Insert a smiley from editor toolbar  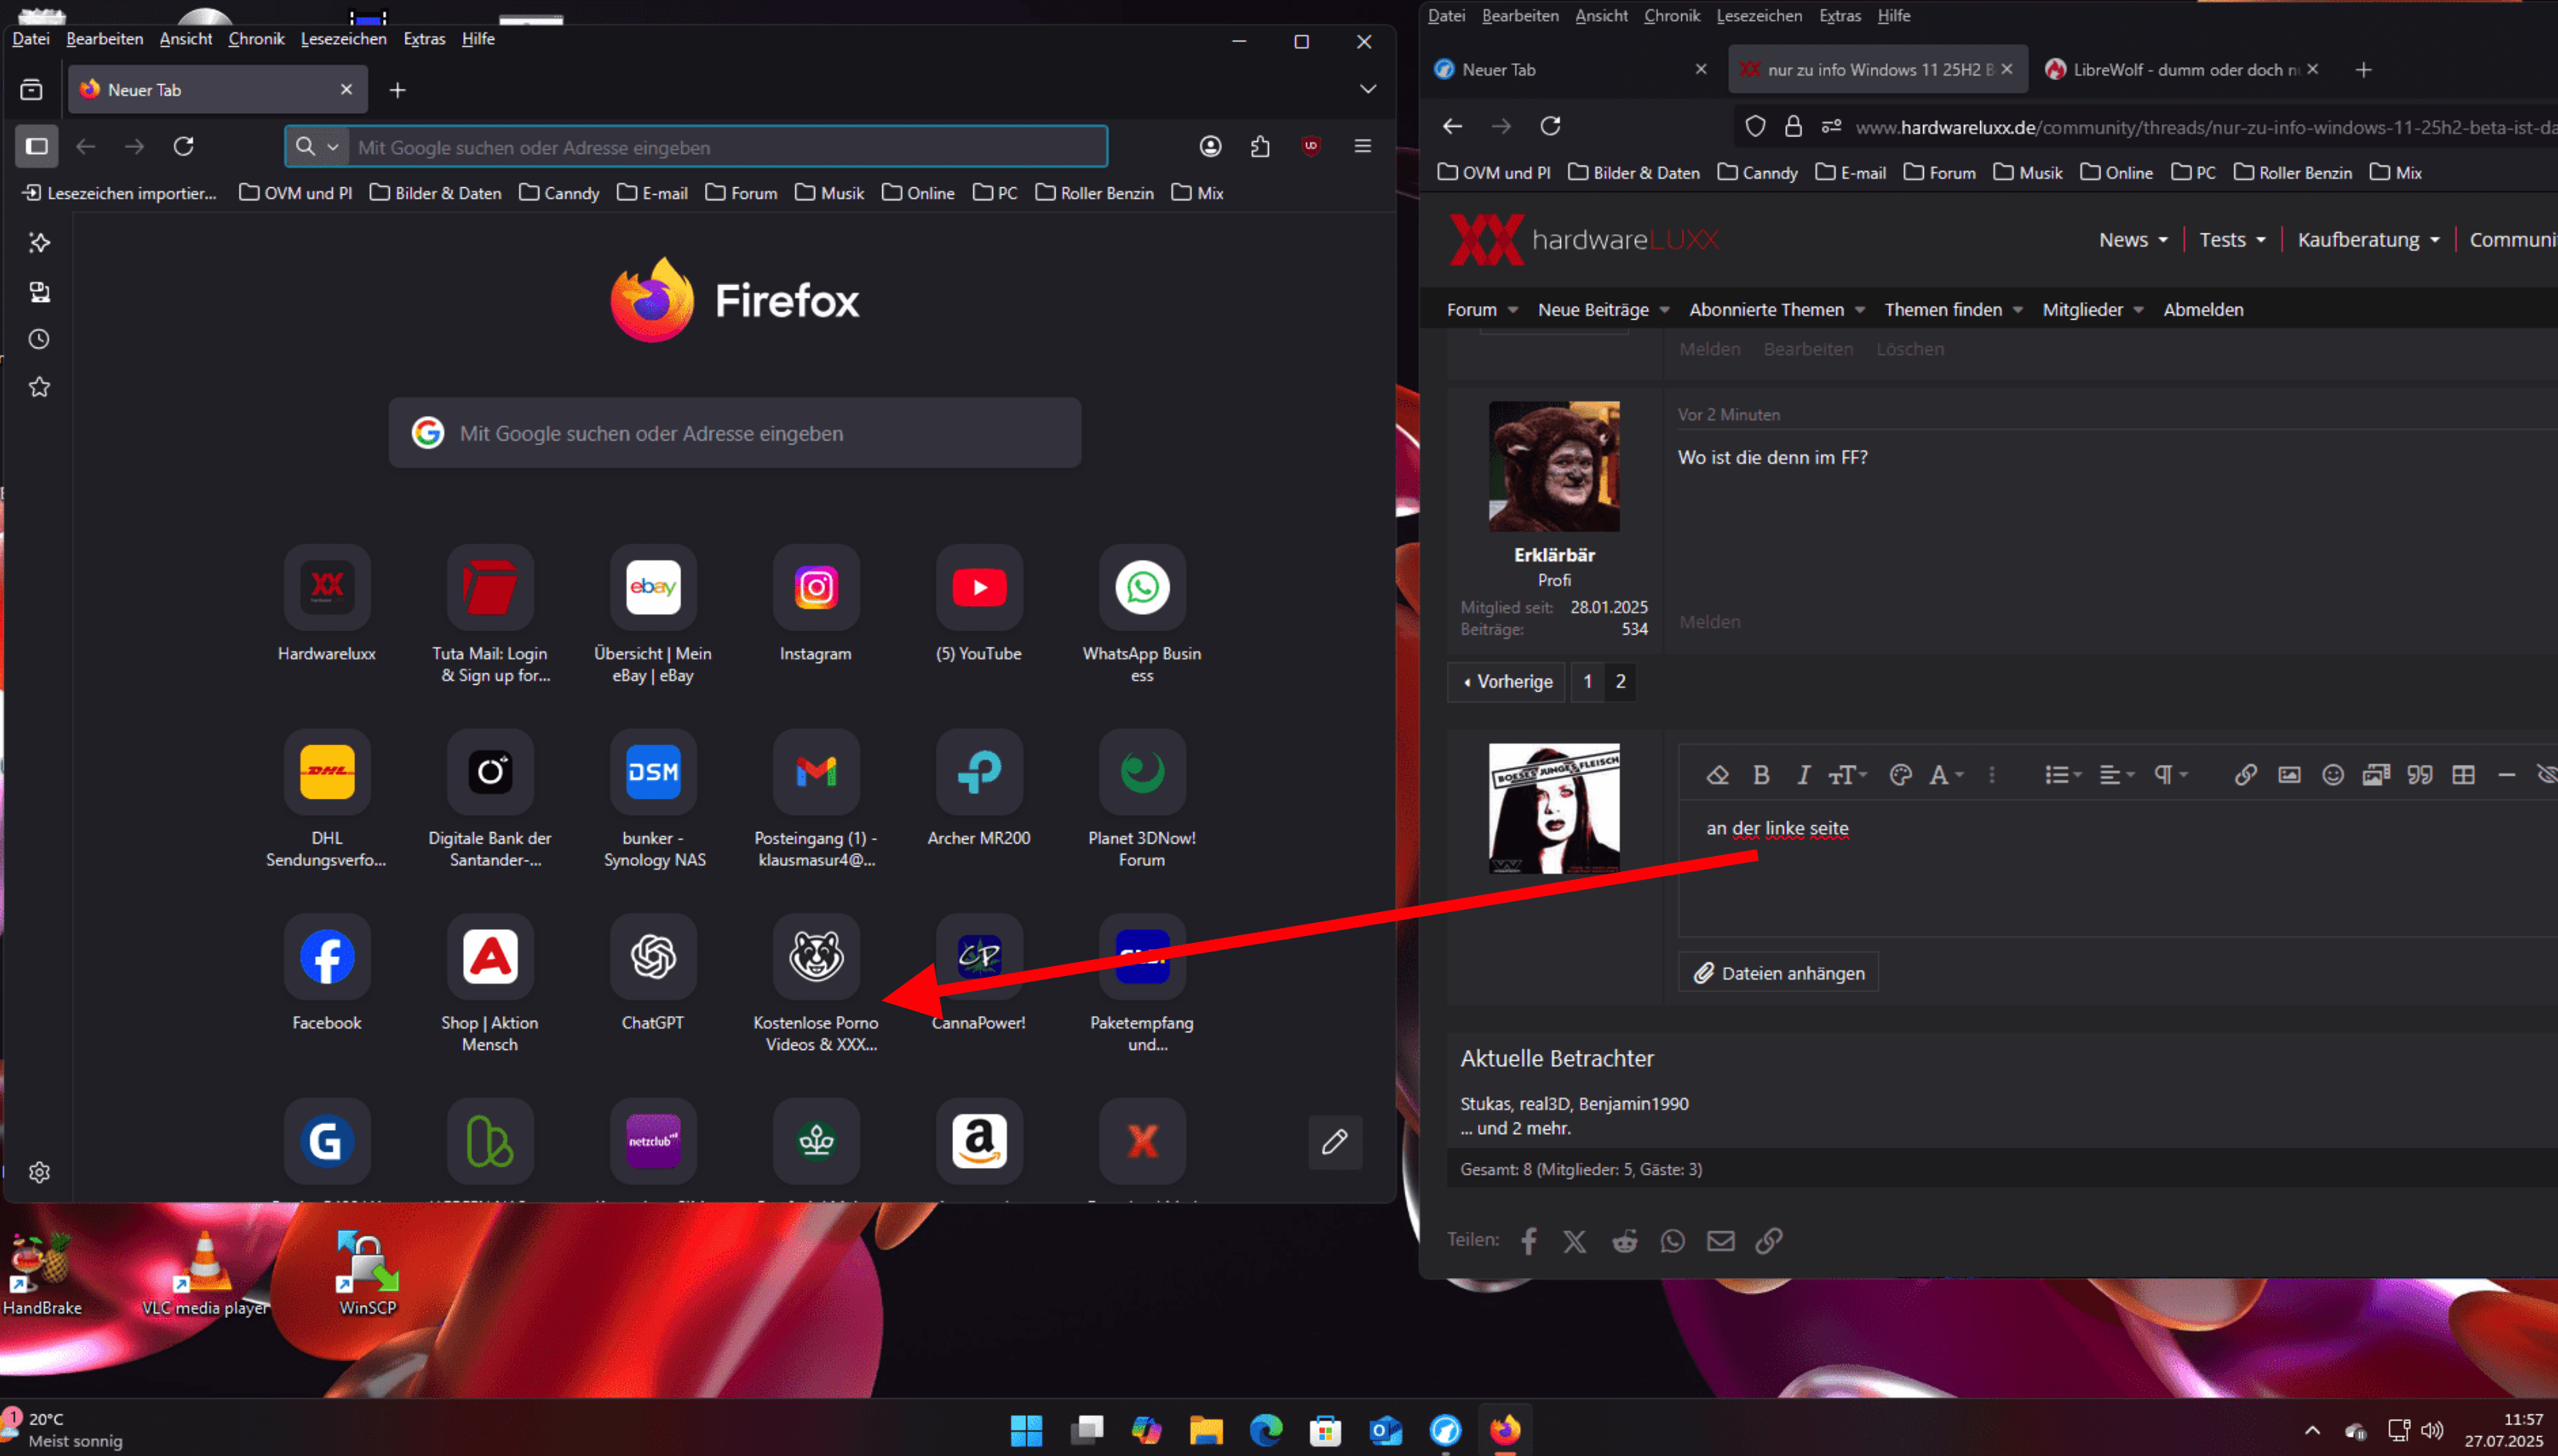pyautogui.click(x=2332, y=775)
